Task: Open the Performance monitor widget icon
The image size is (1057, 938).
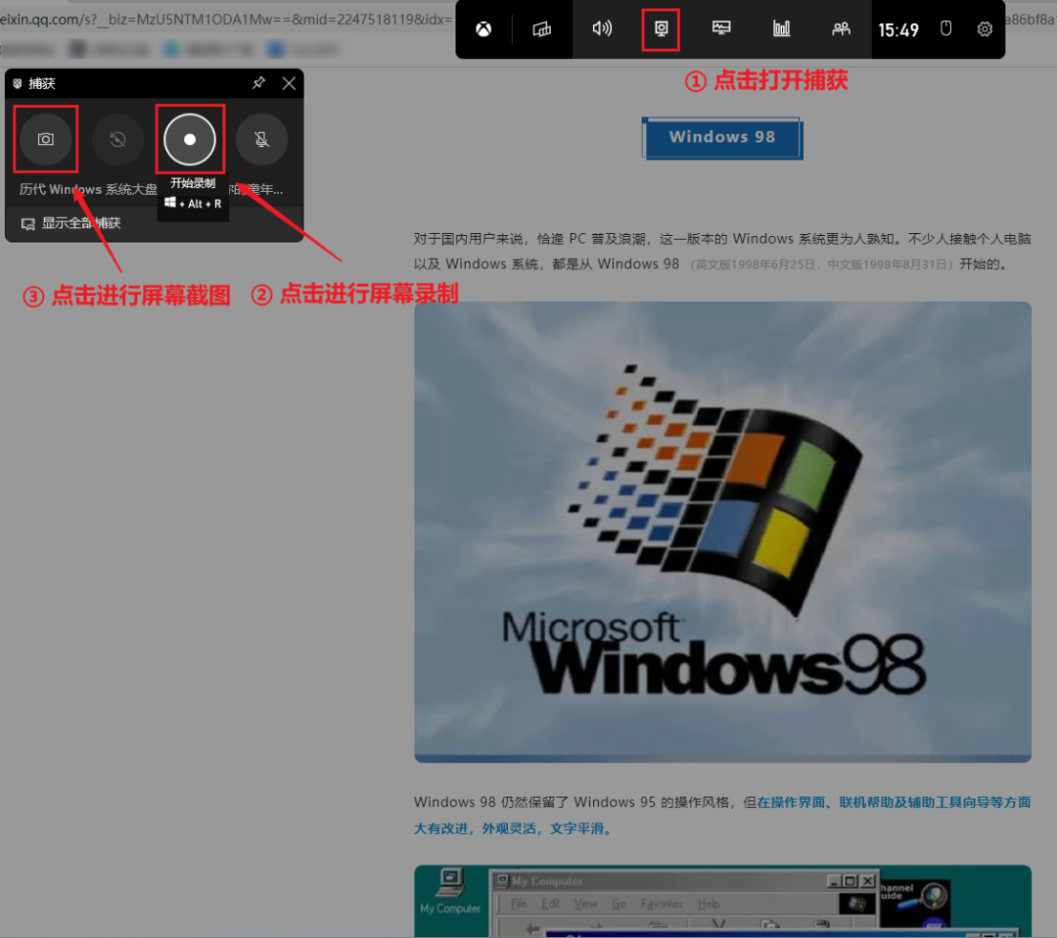Action: coord(721,28)
